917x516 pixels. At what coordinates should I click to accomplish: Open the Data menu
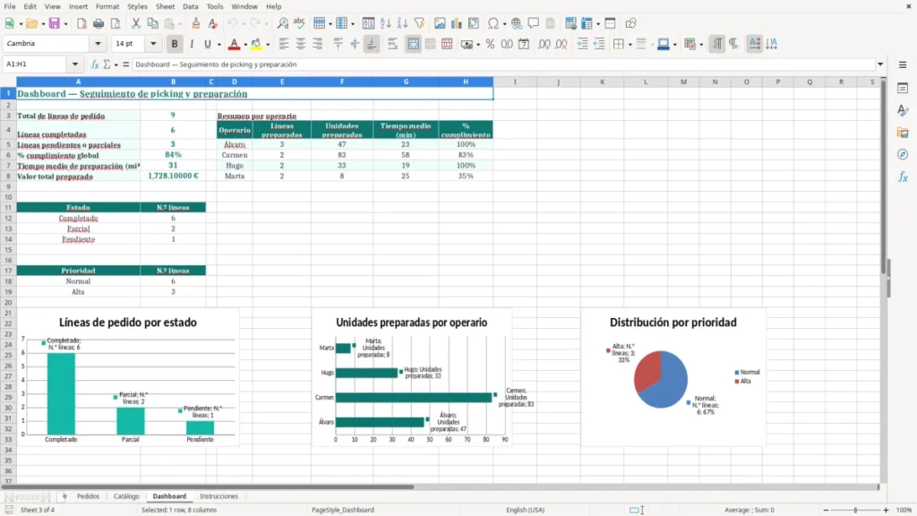pyautogui.click(x=190, y=6)
